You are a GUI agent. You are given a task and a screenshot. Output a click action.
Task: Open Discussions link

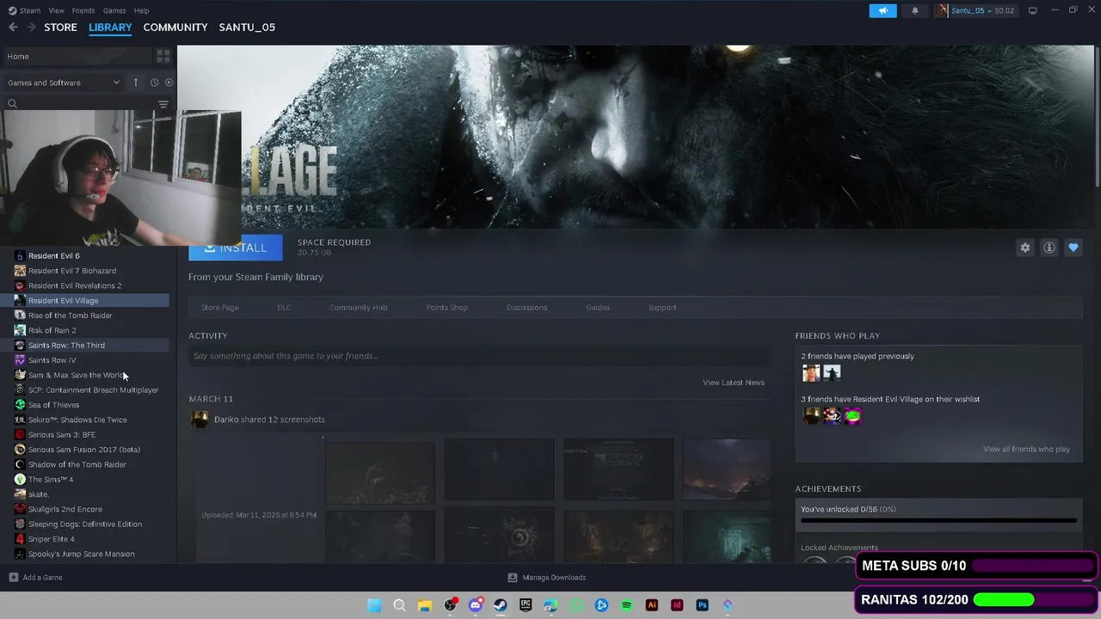tap(526, 307)
